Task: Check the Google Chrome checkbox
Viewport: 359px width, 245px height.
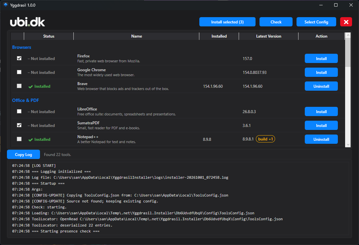Action: 19,72
